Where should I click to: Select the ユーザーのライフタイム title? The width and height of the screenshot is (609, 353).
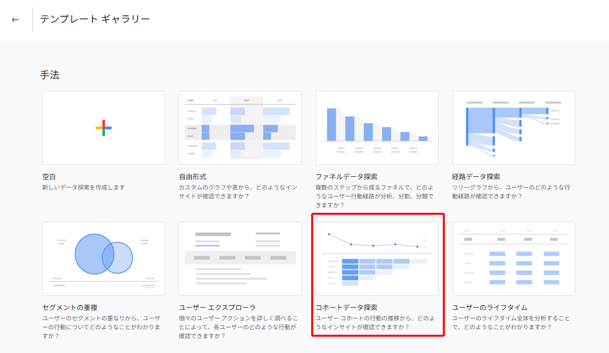pos(490,307)
